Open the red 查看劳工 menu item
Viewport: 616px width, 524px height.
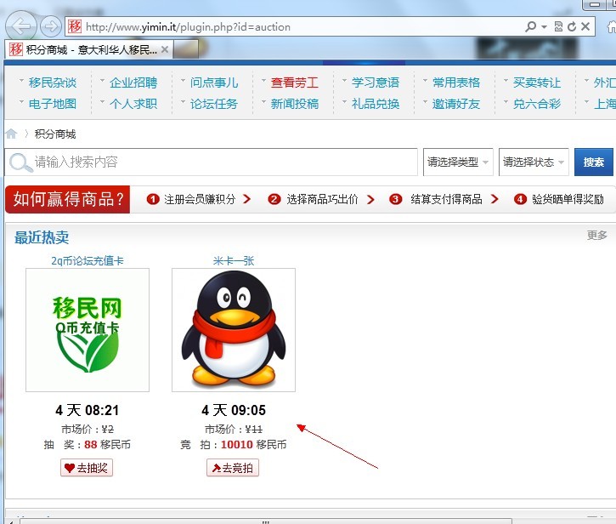coord(295,83)
